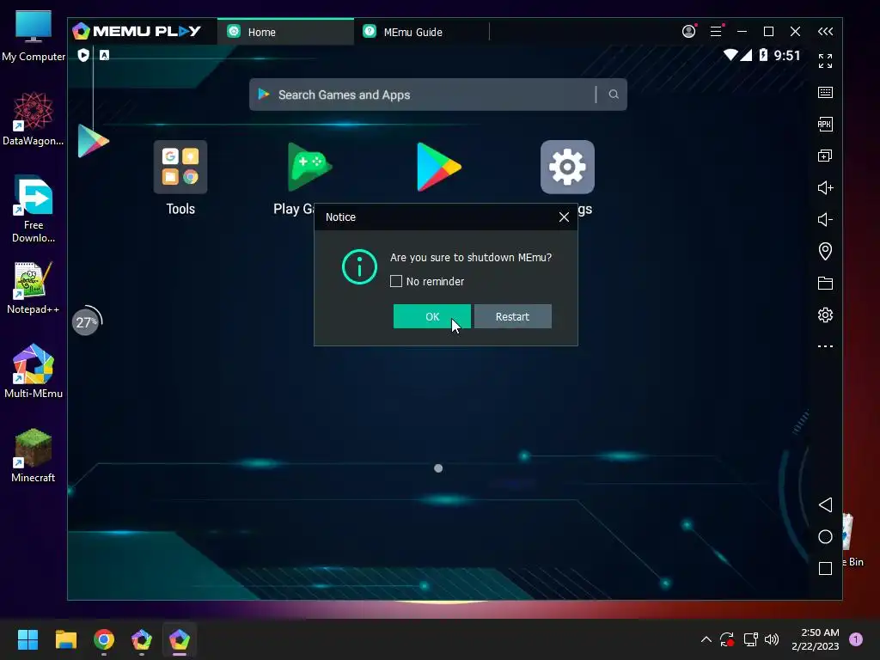Image resolution: width=880 pixels, height=660 pixels.
Task: Click the A keyboard icon in status bar
Action: coord(104,55)
